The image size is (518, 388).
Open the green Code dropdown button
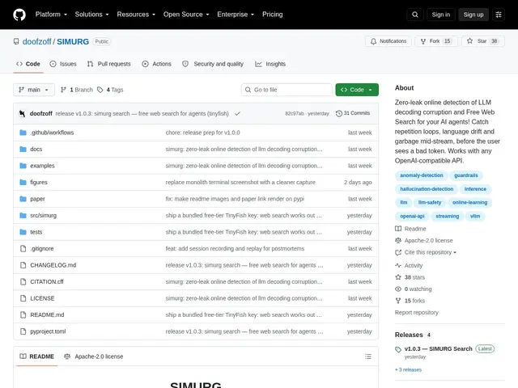click(357, 90)
